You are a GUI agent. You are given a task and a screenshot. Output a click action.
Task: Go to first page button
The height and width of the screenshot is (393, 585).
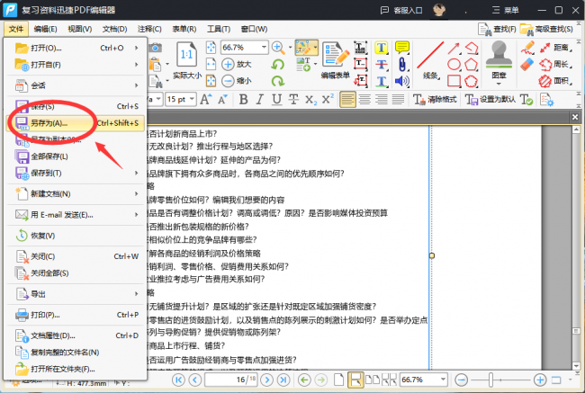178,380
